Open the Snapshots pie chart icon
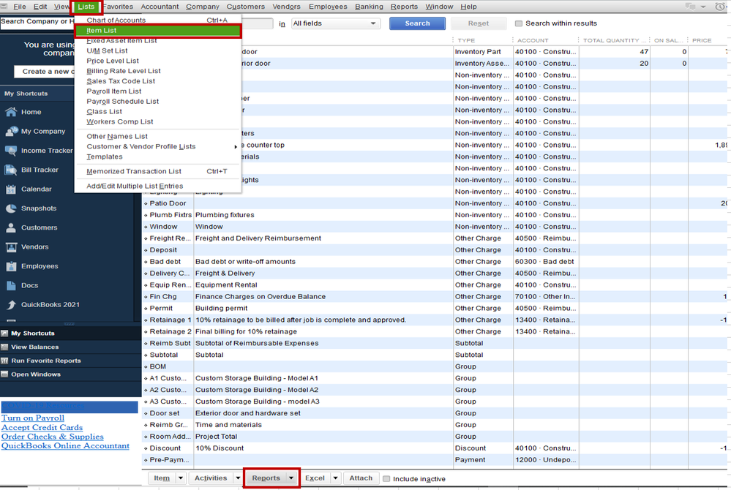731x490 pixels. [x=11, y=208]
